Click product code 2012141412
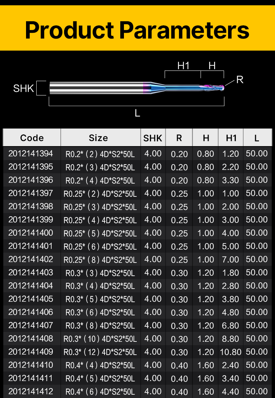The height and width of the screenshot is (398, 275). tap(31, 391)
